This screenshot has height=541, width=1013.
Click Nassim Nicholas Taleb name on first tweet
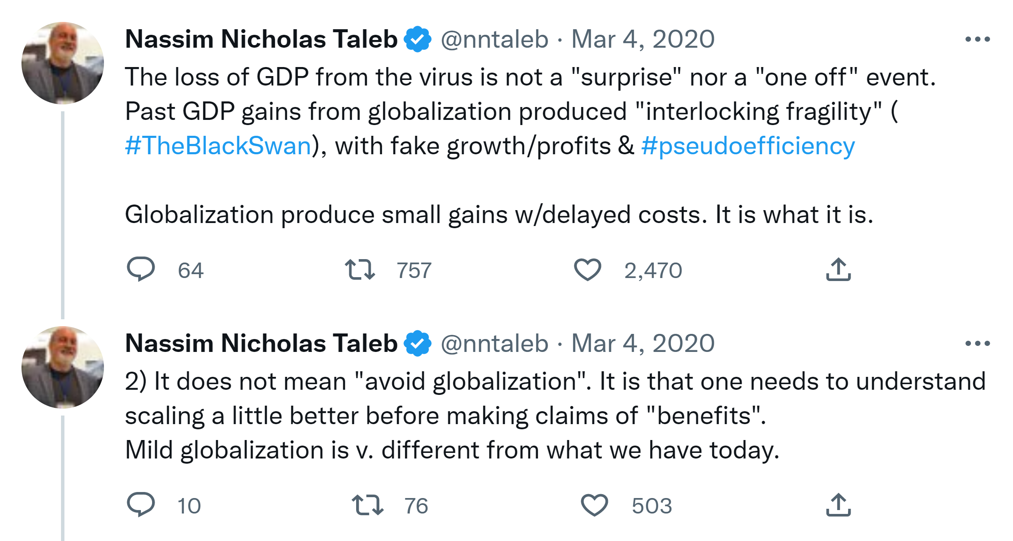click(x=261, y=40)
